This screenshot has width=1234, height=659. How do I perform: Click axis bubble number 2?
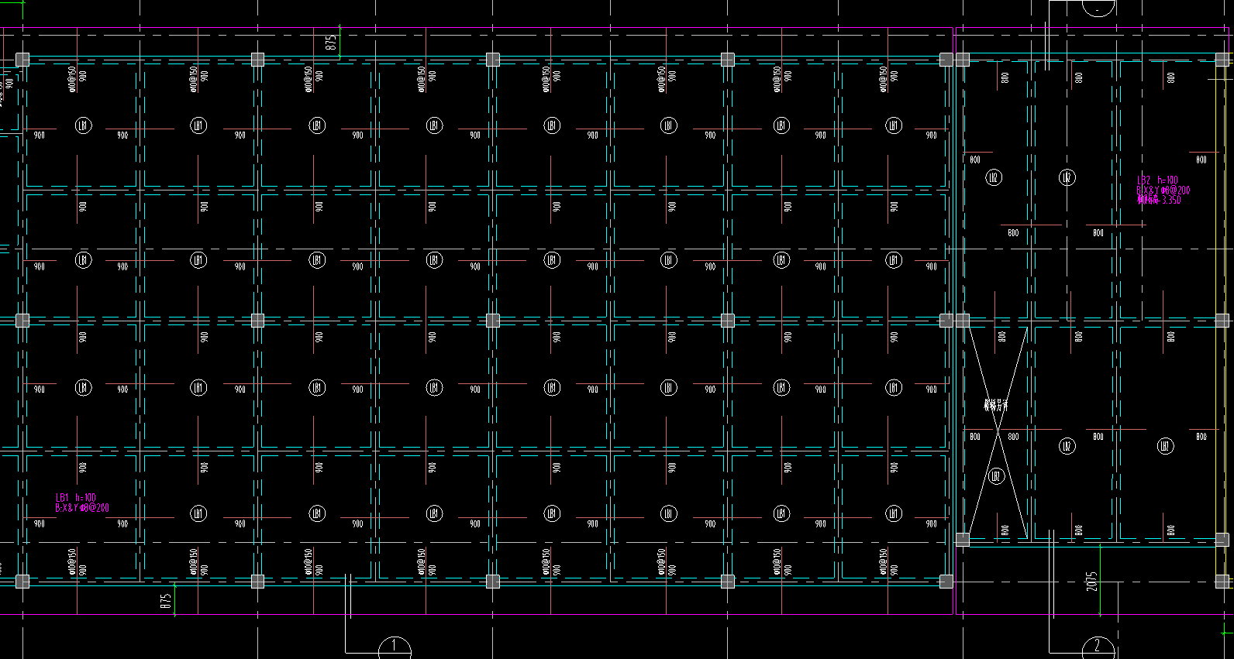point(1098,647)
